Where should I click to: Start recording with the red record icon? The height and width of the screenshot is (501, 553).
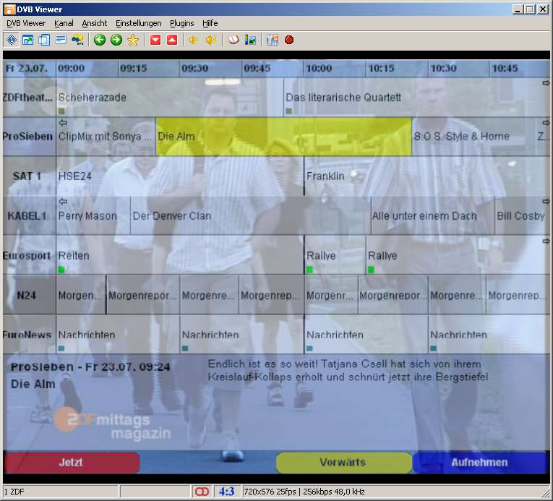[x=289, y=40]
